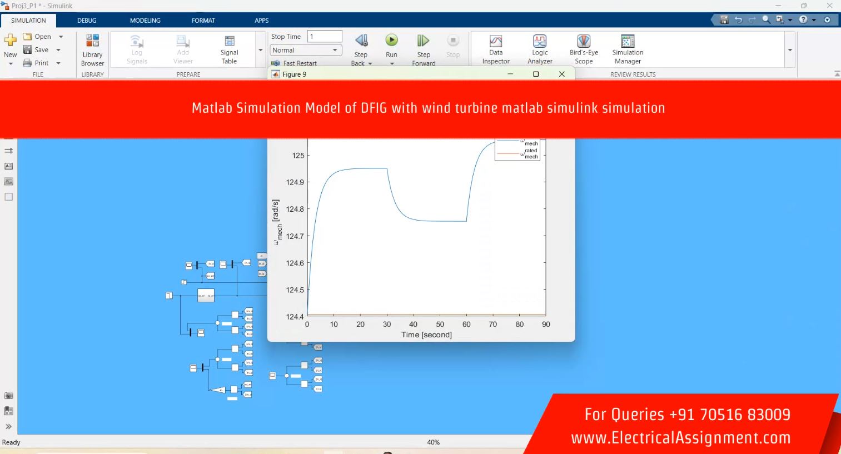This screenshot has width=841, height=454.
Task: Click the Figure 9 window title
Action: [294, 74]
